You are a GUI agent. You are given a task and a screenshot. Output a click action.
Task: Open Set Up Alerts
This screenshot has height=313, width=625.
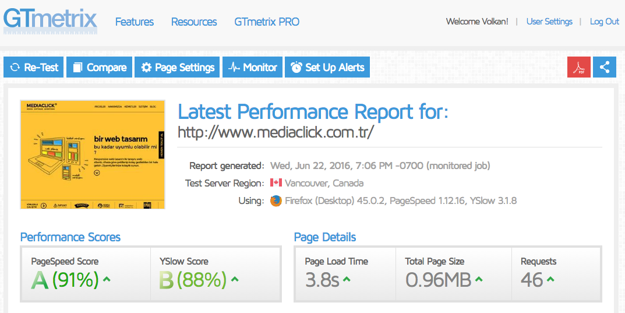pyautogui.click(x=327, y=67)
